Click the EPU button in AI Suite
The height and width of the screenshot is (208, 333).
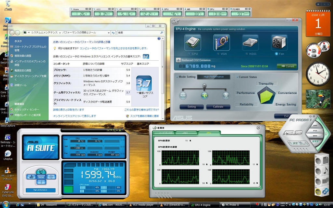click(32, 177)
